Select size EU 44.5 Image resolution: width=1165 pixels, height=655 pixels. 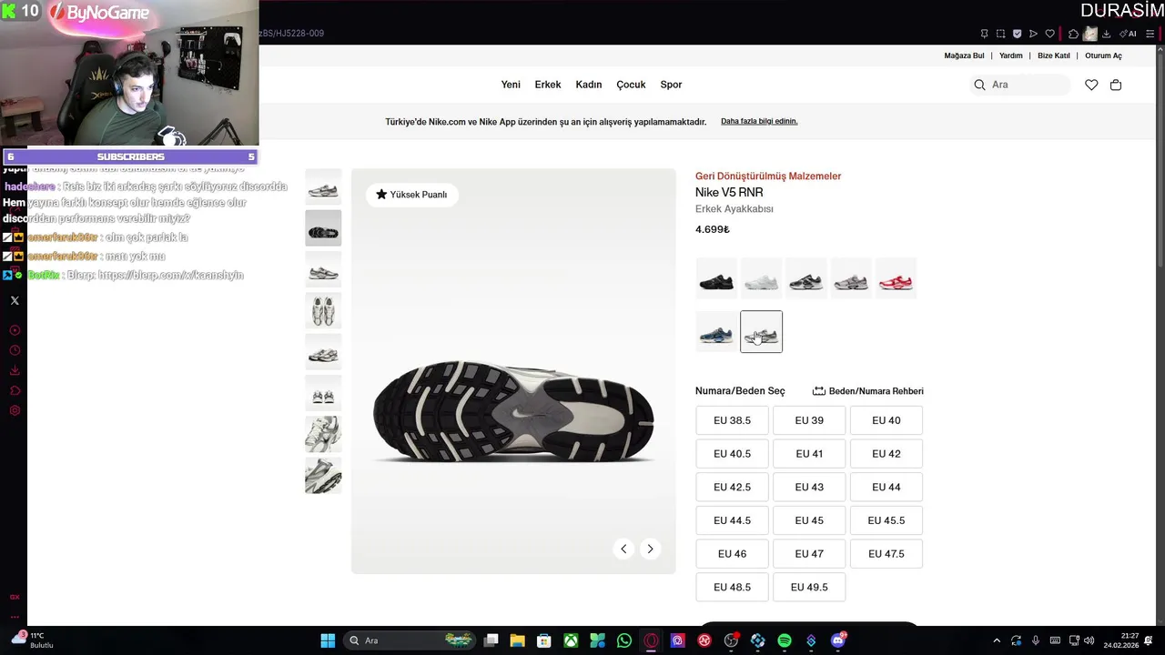[x=732, y=520]
